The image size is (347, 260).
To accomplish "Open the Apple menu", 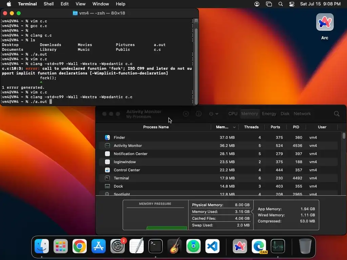I will (x=9, y=4).
